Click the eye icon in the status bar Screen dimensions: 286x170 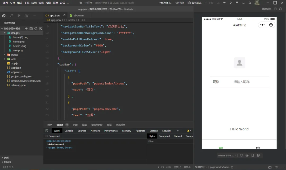276,167
